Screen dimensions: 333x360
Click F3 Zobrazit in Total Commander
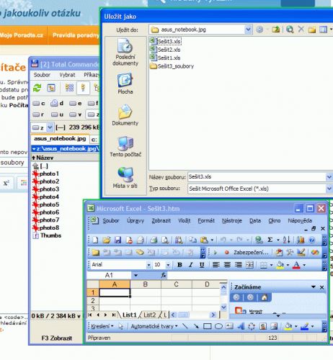[57, 338]
